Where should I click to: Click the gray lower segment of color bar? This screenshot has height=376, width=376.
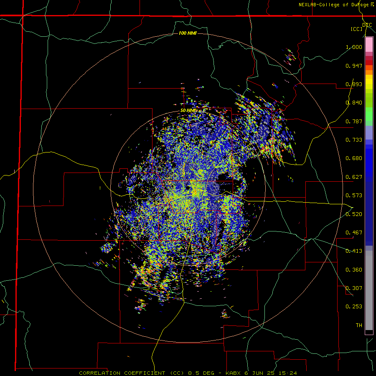coord(369,290)
